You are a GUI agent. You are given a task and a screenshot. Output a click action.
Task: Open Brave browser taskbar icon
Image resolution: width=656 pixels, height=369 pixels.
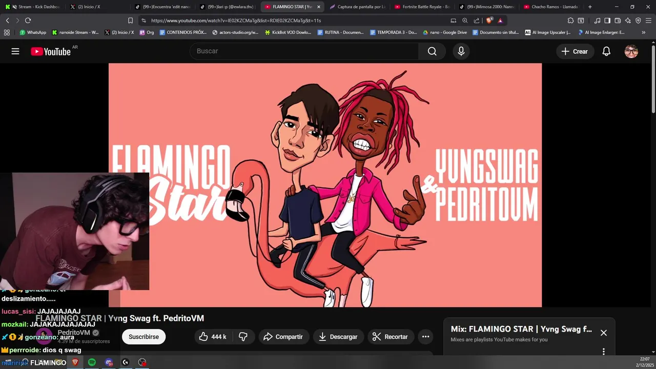(75, 362)
